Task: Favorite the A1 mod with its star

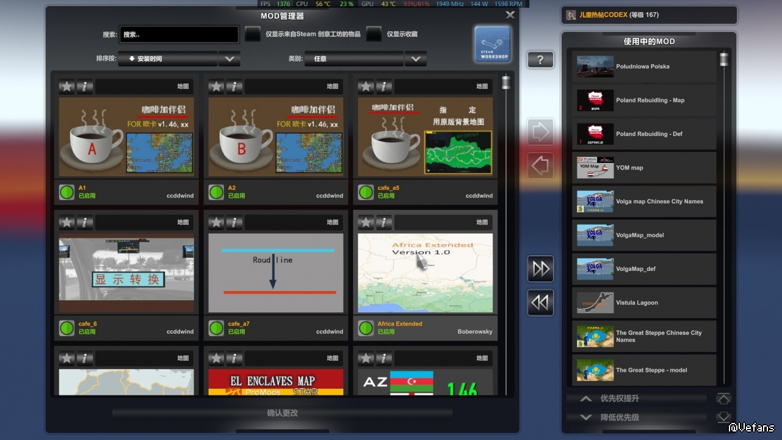Action: click(x=67, y=87)
